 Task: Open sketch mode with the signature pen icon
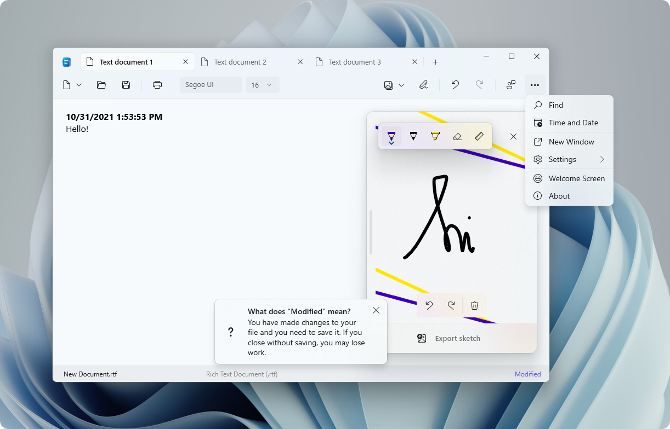423,85
